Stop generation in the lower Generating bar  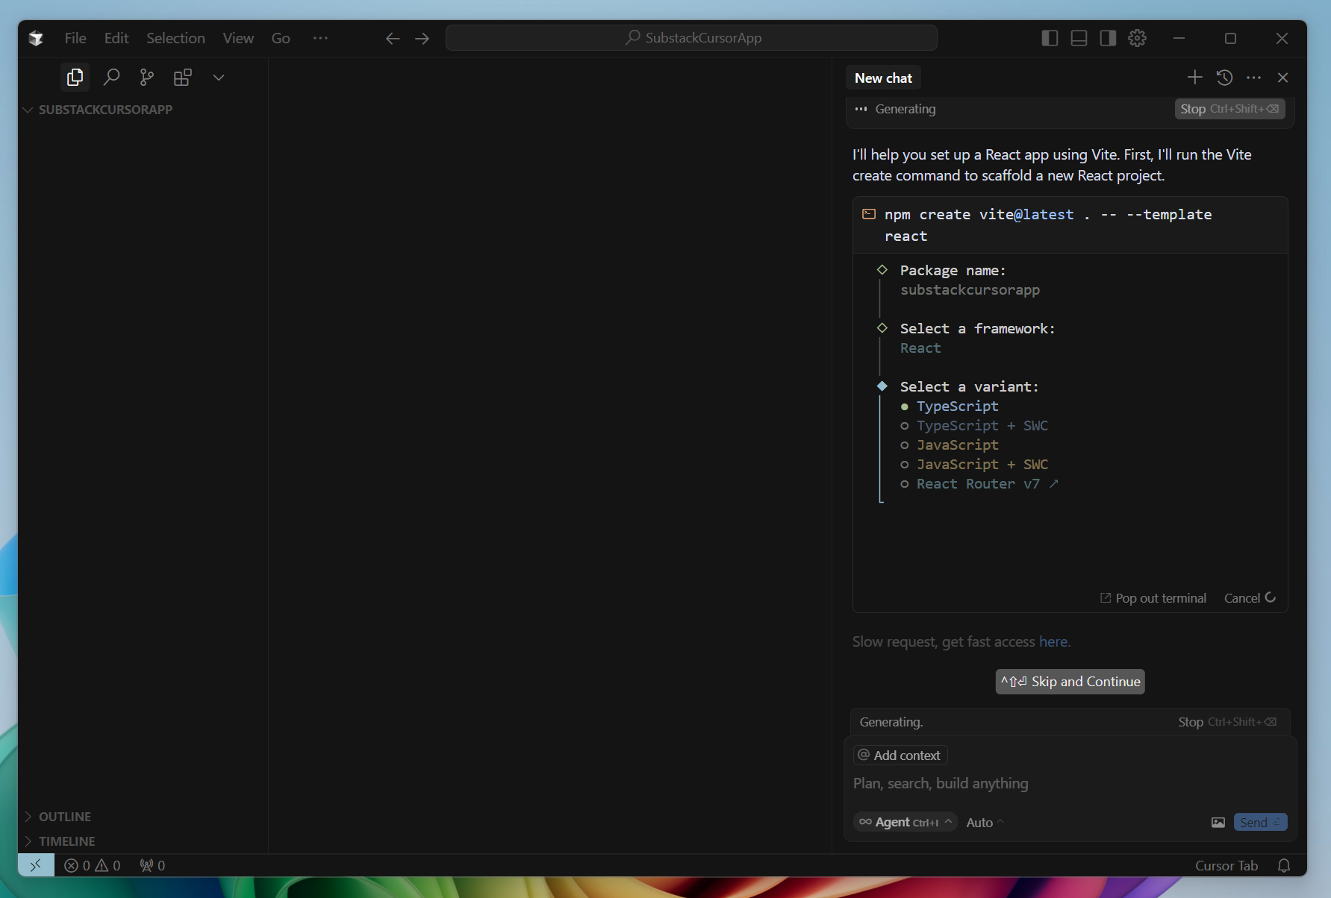click(1227, 722)
